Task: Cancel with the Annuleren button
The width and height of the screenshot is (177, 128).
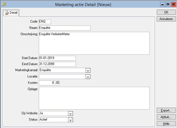Action: (166, 19)
